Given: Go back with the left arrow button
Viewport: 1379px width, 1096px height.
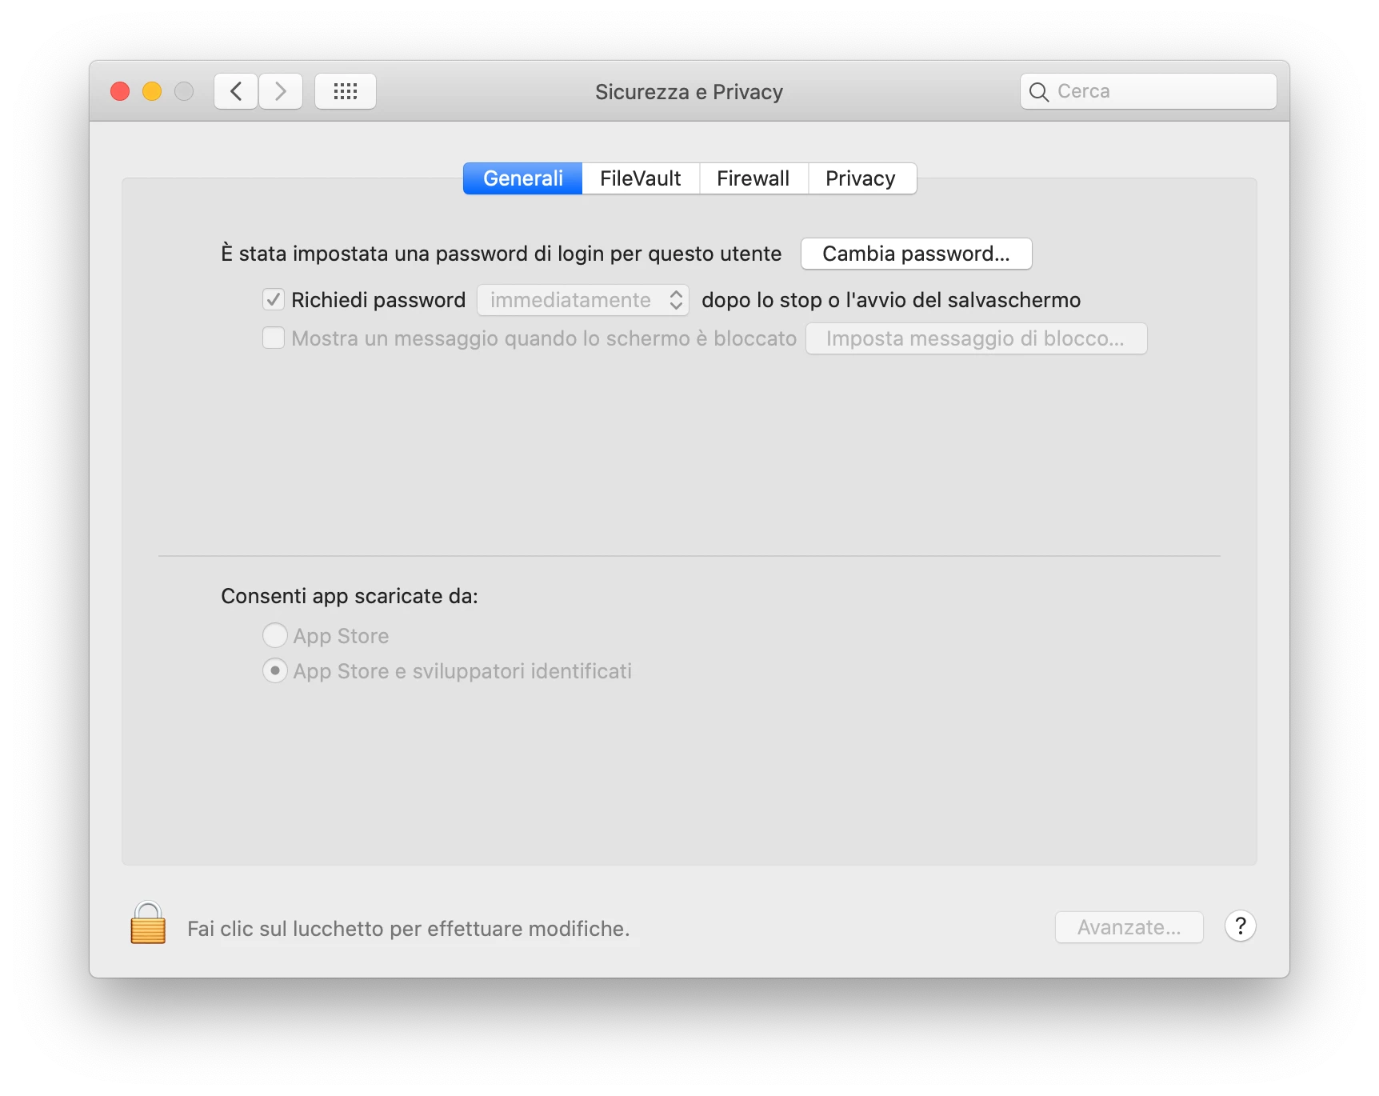Looking at the screenshot, I should [236, 91].
